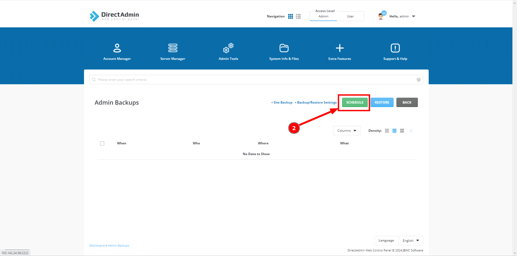Go to Dashboard breadcrumb link
The width and height of the screenshot is (517, 256).
(97, 246)
